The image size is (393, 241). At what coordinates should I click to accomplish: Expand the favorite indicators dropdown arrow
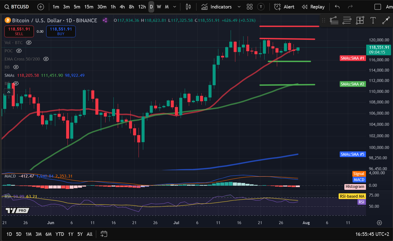pos(239,7)
